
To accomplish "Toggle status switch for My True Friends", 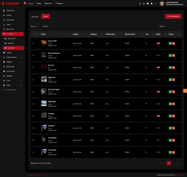I will (x=158, y=92).
